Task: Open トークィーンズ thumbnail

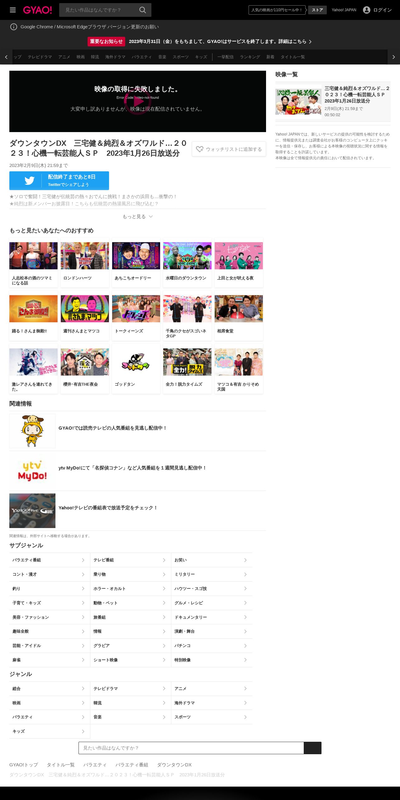Action: (136, 309)
